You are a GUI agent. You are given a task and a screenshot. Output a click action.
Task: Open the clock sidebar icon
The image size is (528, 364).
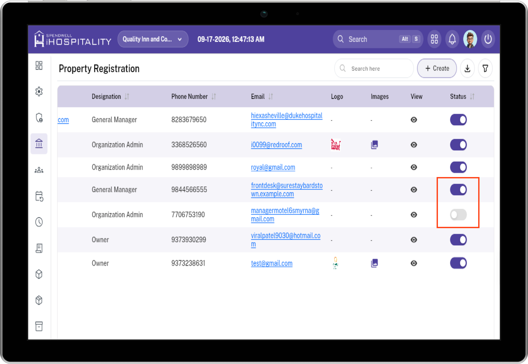point(39,222)
